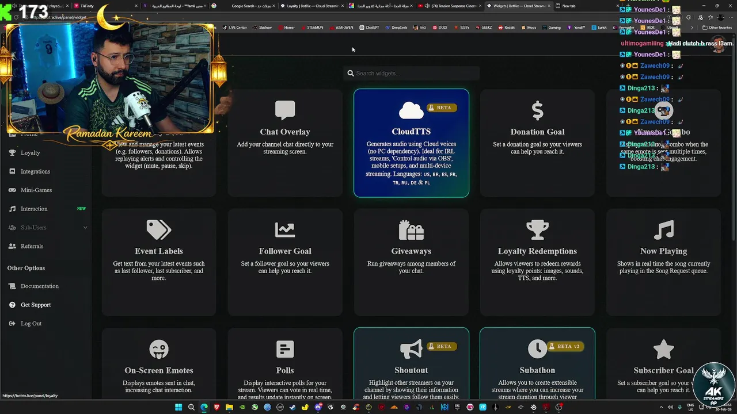Close the Widgets | BotRix browser tab
Screen dimensions: 737x414
(x=549, y=6)
